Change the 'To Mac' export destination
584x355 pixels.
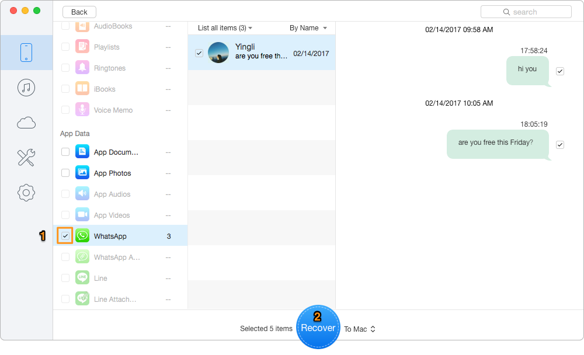pyautogui.click(x=359, y=329)
